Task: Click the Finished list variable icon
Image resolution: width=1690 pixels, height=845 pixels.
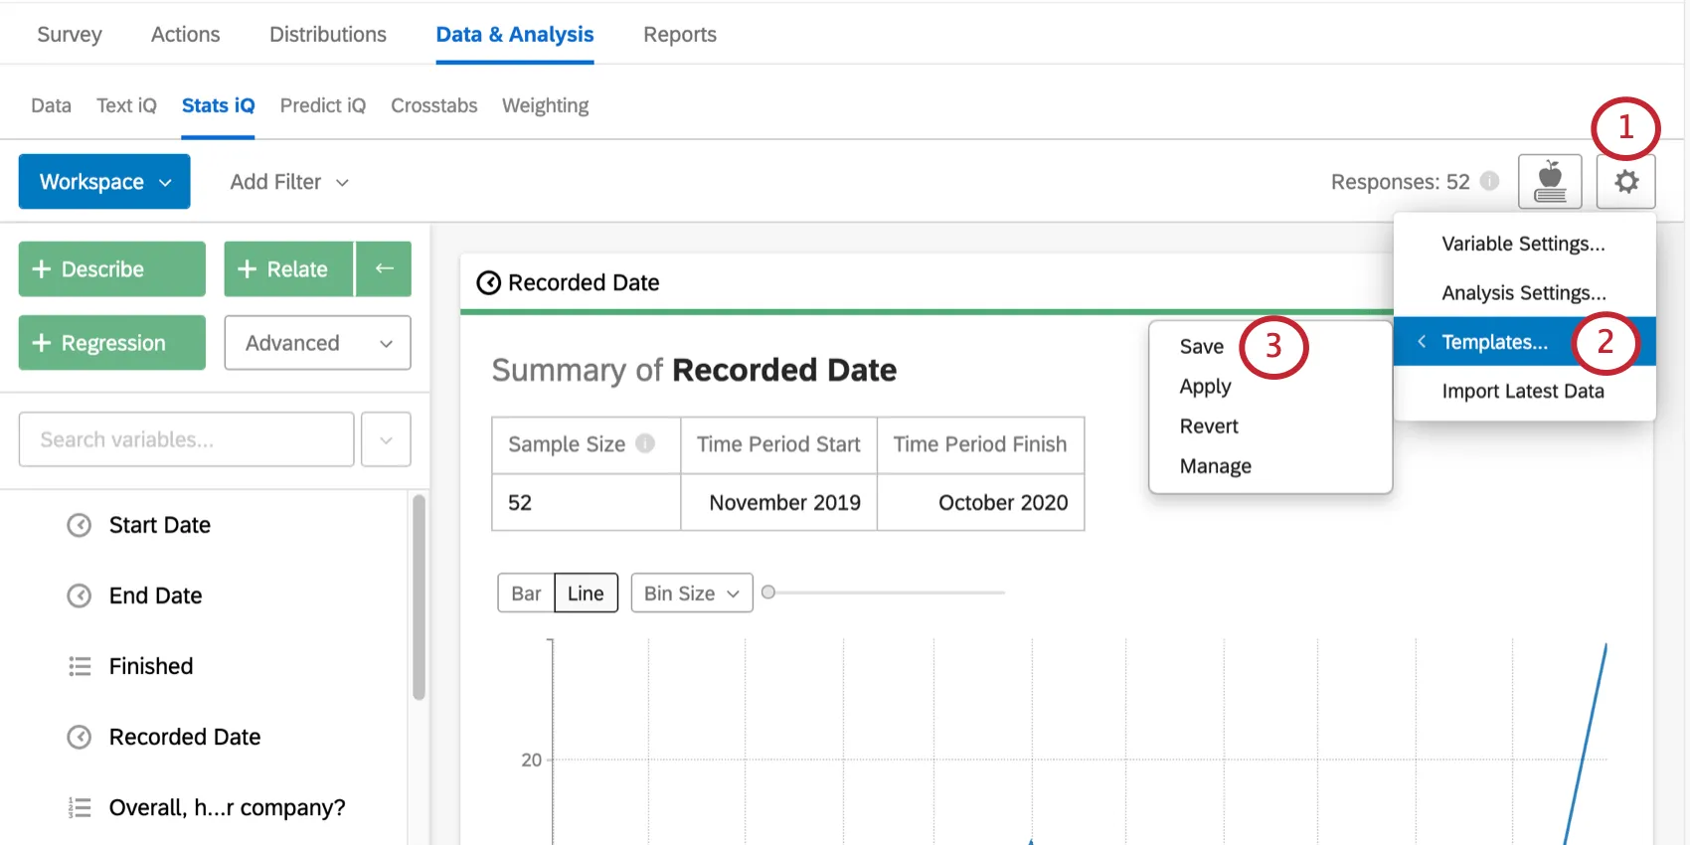Action: 80,666
